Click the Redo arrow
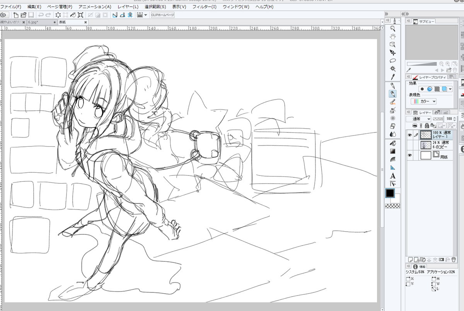The width and height of the screenshot is (464, 311). (x=48, y=15)
